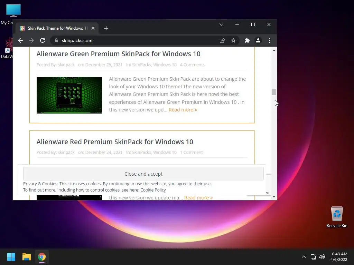Minimize the Chrome window
The width and height of the screenshot is (354, 265).
[237, 24]
